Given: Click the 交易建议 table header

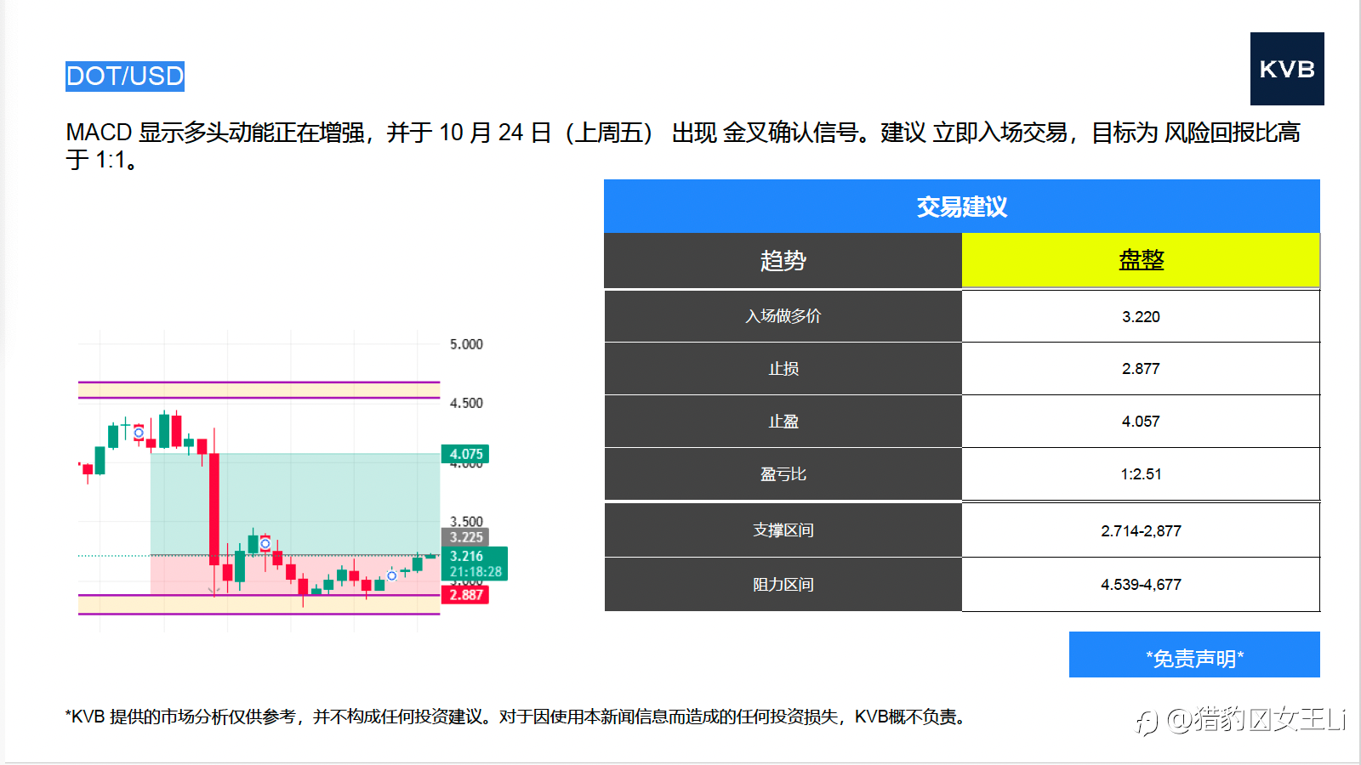Looking at the screenshot, I should (x=962, y=206).
